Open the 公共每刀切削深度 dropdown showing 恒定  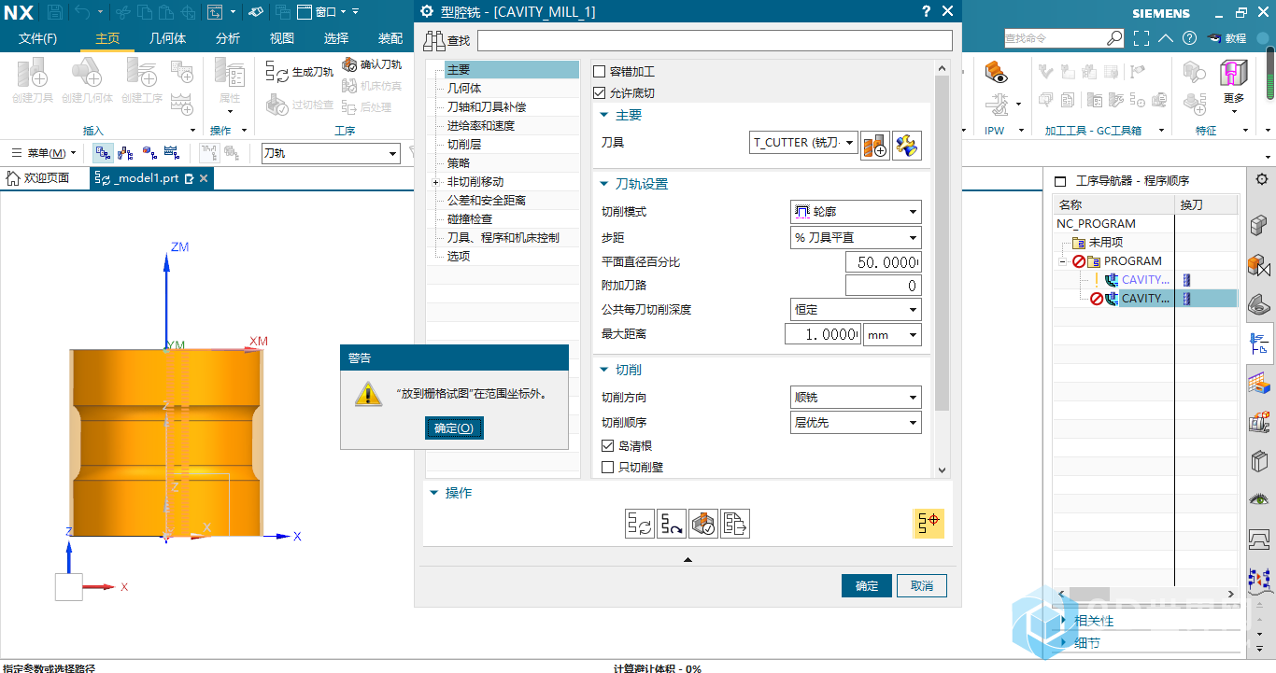click(x=856, y=309)
